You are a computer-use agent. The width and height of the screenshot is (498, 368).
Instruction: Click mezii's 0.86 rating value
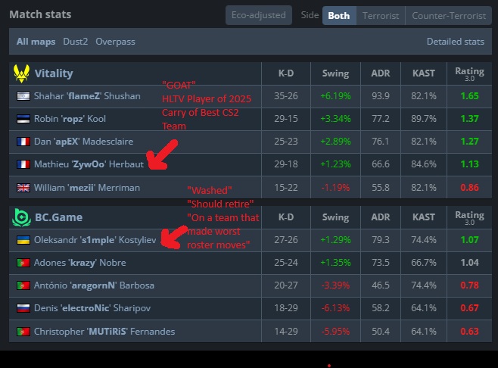[x=469, y=188]
